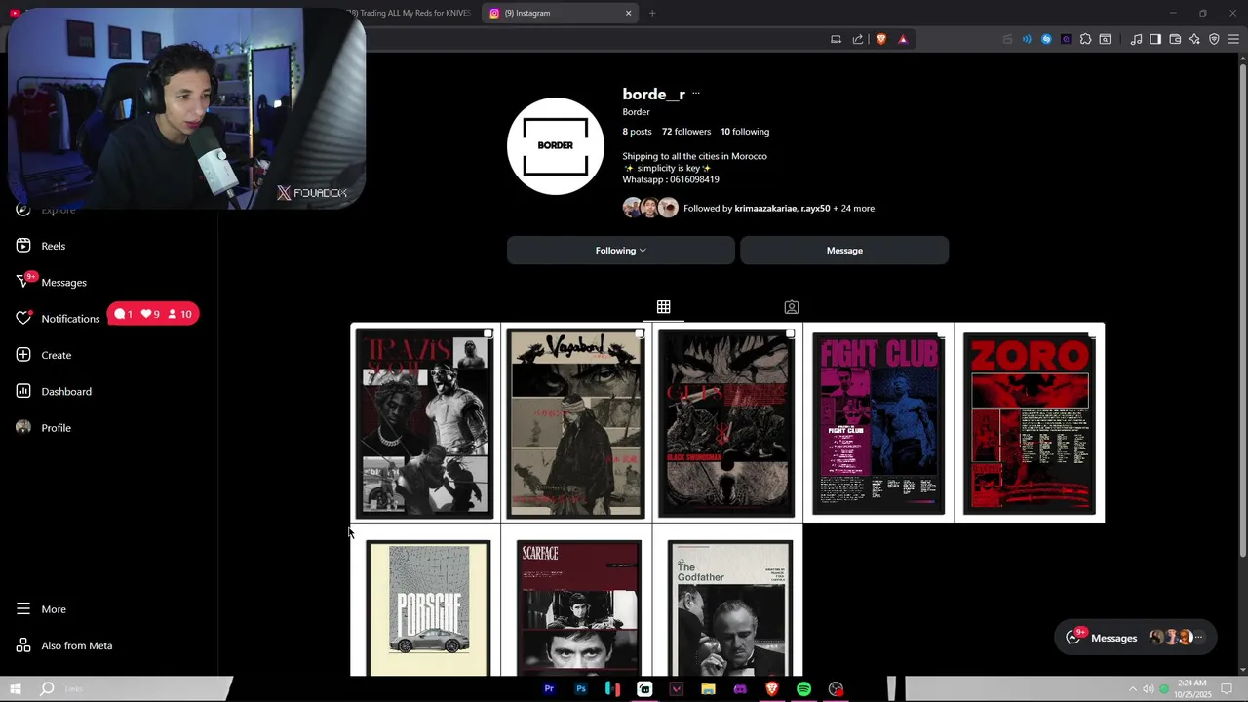This screenshot has width=1248, height=702.
Task: Close the Instagram browser tab
Action: point(628,13)
